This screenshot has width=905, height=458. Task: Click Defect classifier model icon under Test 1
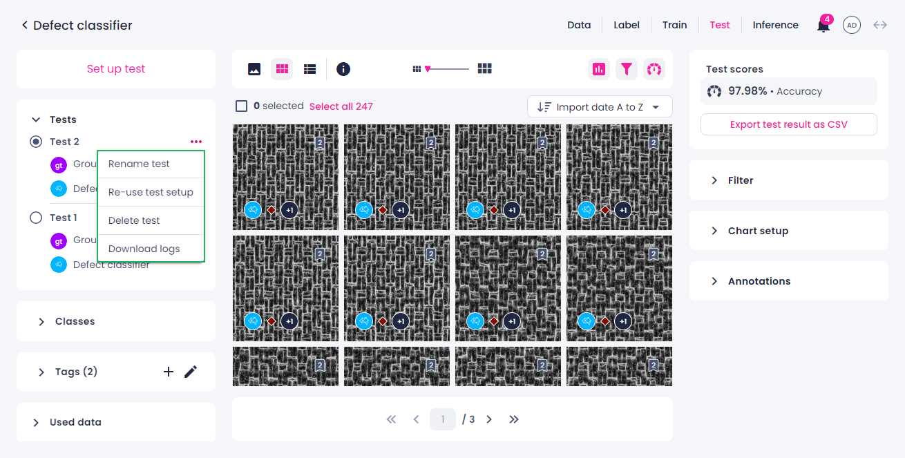tap(59, 265)
